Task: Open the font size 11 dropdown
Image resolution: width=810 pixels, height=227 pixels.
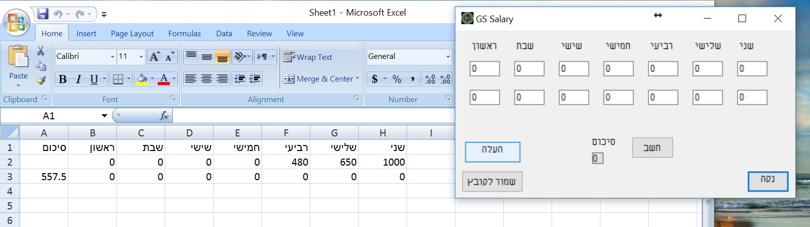Action: [x=141, y=56]
